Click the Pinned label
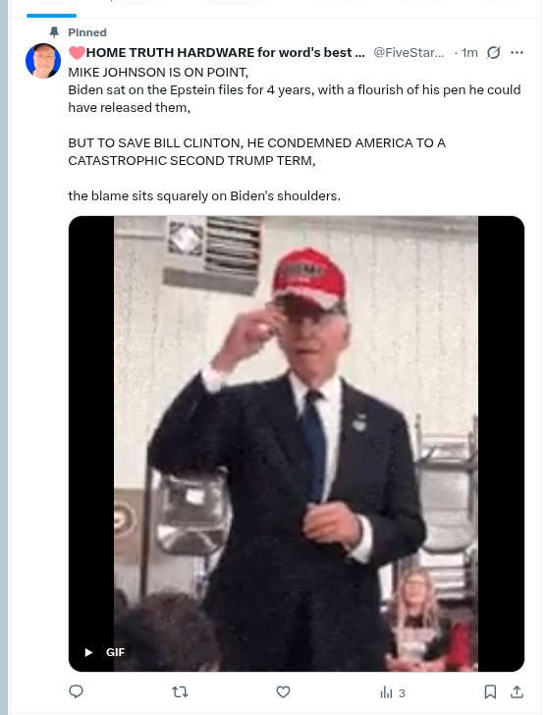Image resolution: width=546 pixels, height=715 pixels. (87, 32)
